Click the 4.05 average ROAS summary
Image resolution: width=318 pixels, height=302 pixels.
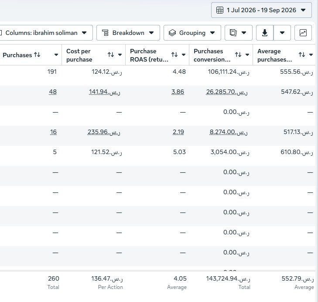tap(180, 279)
